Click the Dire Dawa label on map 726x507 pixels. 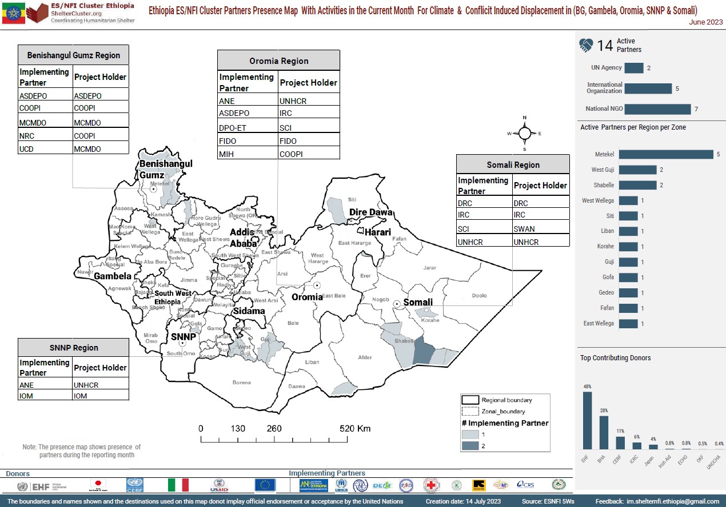371,212
